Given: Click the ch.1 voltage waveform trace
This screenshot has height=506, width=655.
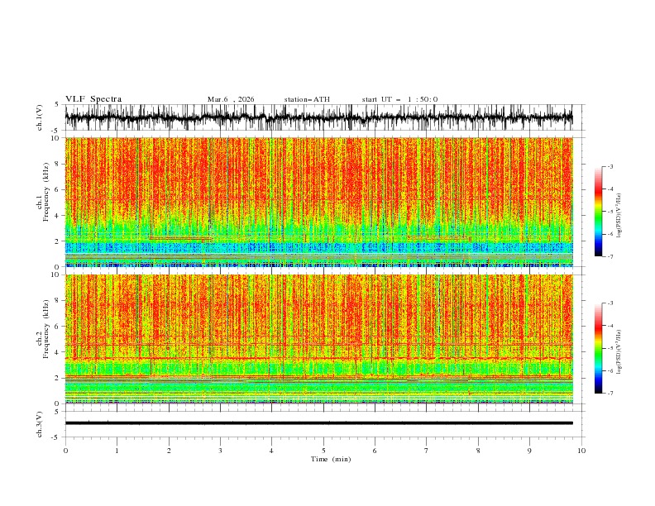Looking at the screenshot, I should pos(318,117).
